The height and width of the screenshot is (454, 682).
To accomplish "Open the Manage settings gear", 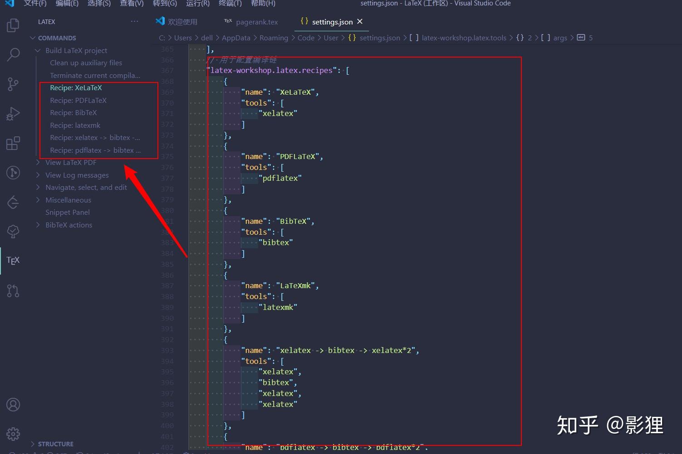I will click(x=13, y=433).
